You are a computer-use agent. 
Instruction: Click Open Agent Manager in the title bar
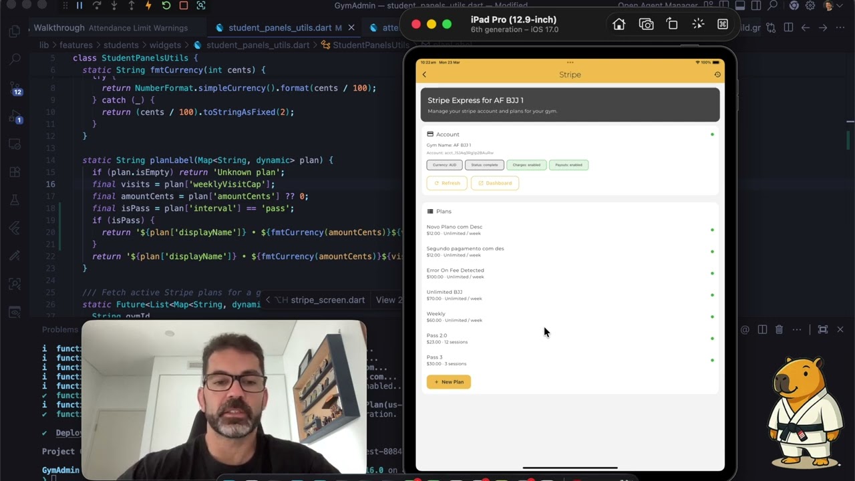[x=659, y=5]
